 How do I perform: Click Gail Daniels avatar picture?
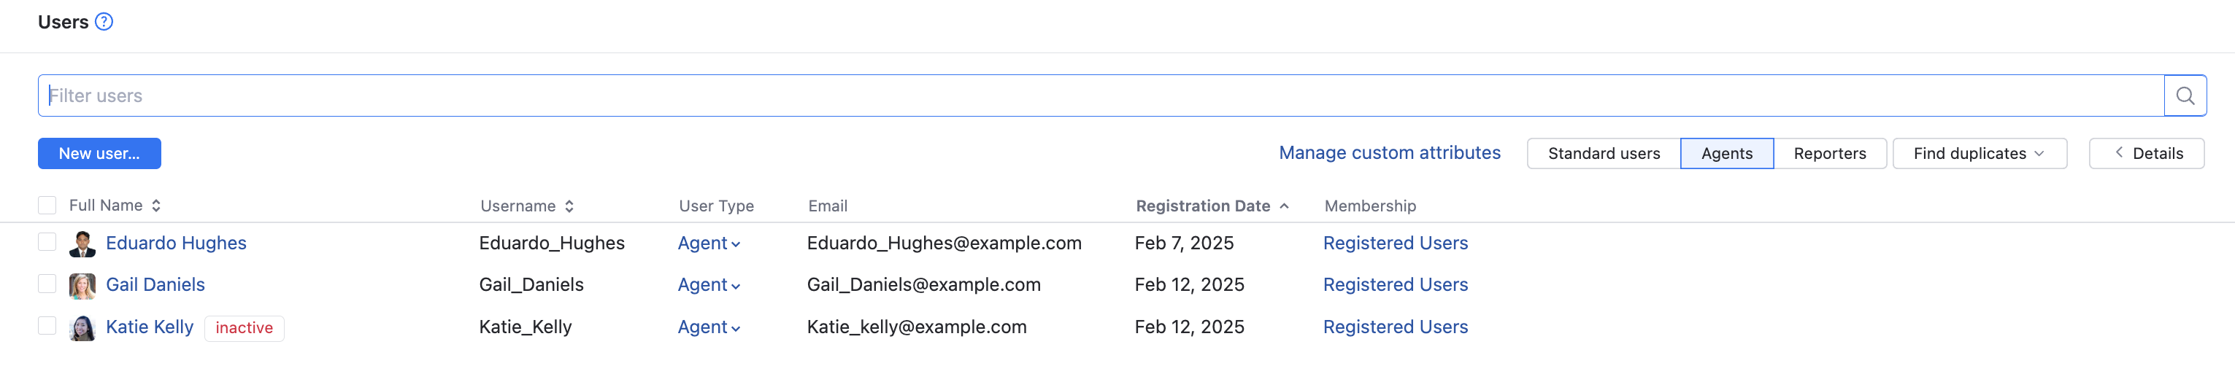pos(82,285)
